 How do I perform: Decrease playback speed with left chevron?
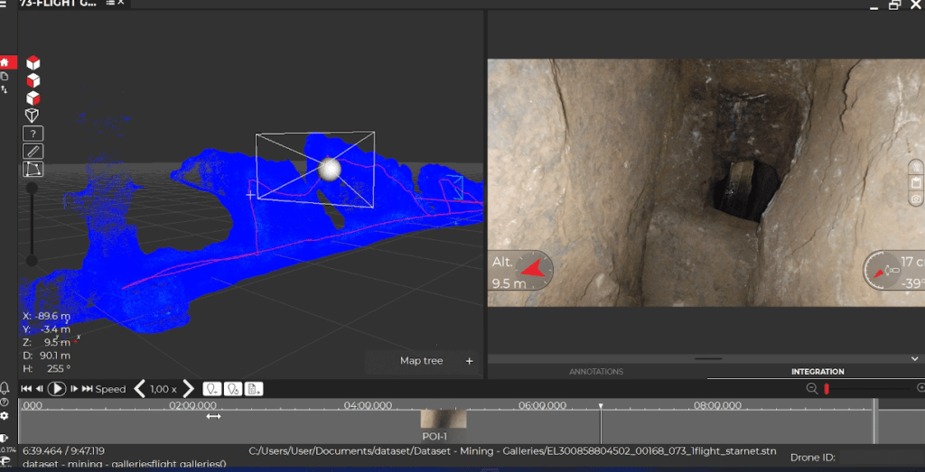[x=140, y=389]
